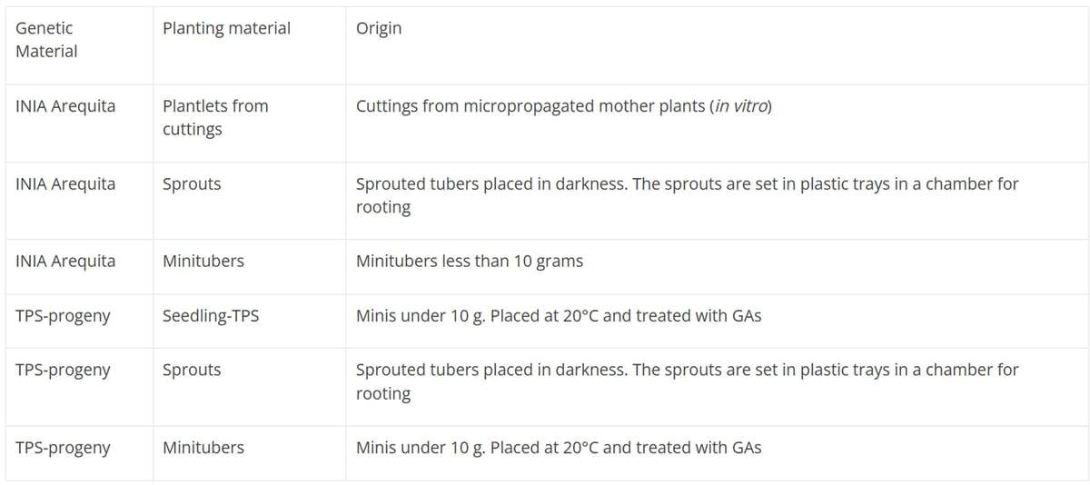Click the "Seedling-TPS" cell

pyautogui.click(x=211, y=316)
